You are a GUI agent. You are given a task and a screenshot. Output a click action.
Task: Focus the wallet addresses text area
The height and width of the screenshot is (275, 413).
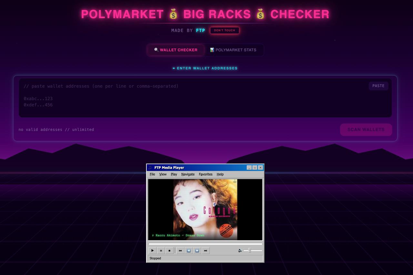205,98
